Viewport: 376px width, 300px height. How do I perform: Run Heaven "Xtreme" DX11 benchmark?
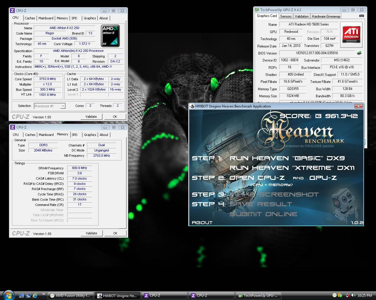[292, 168]
